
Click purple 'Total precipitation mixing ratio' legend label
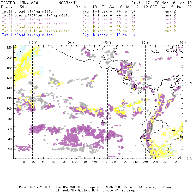pyautogui.click(x=36, y=23)
